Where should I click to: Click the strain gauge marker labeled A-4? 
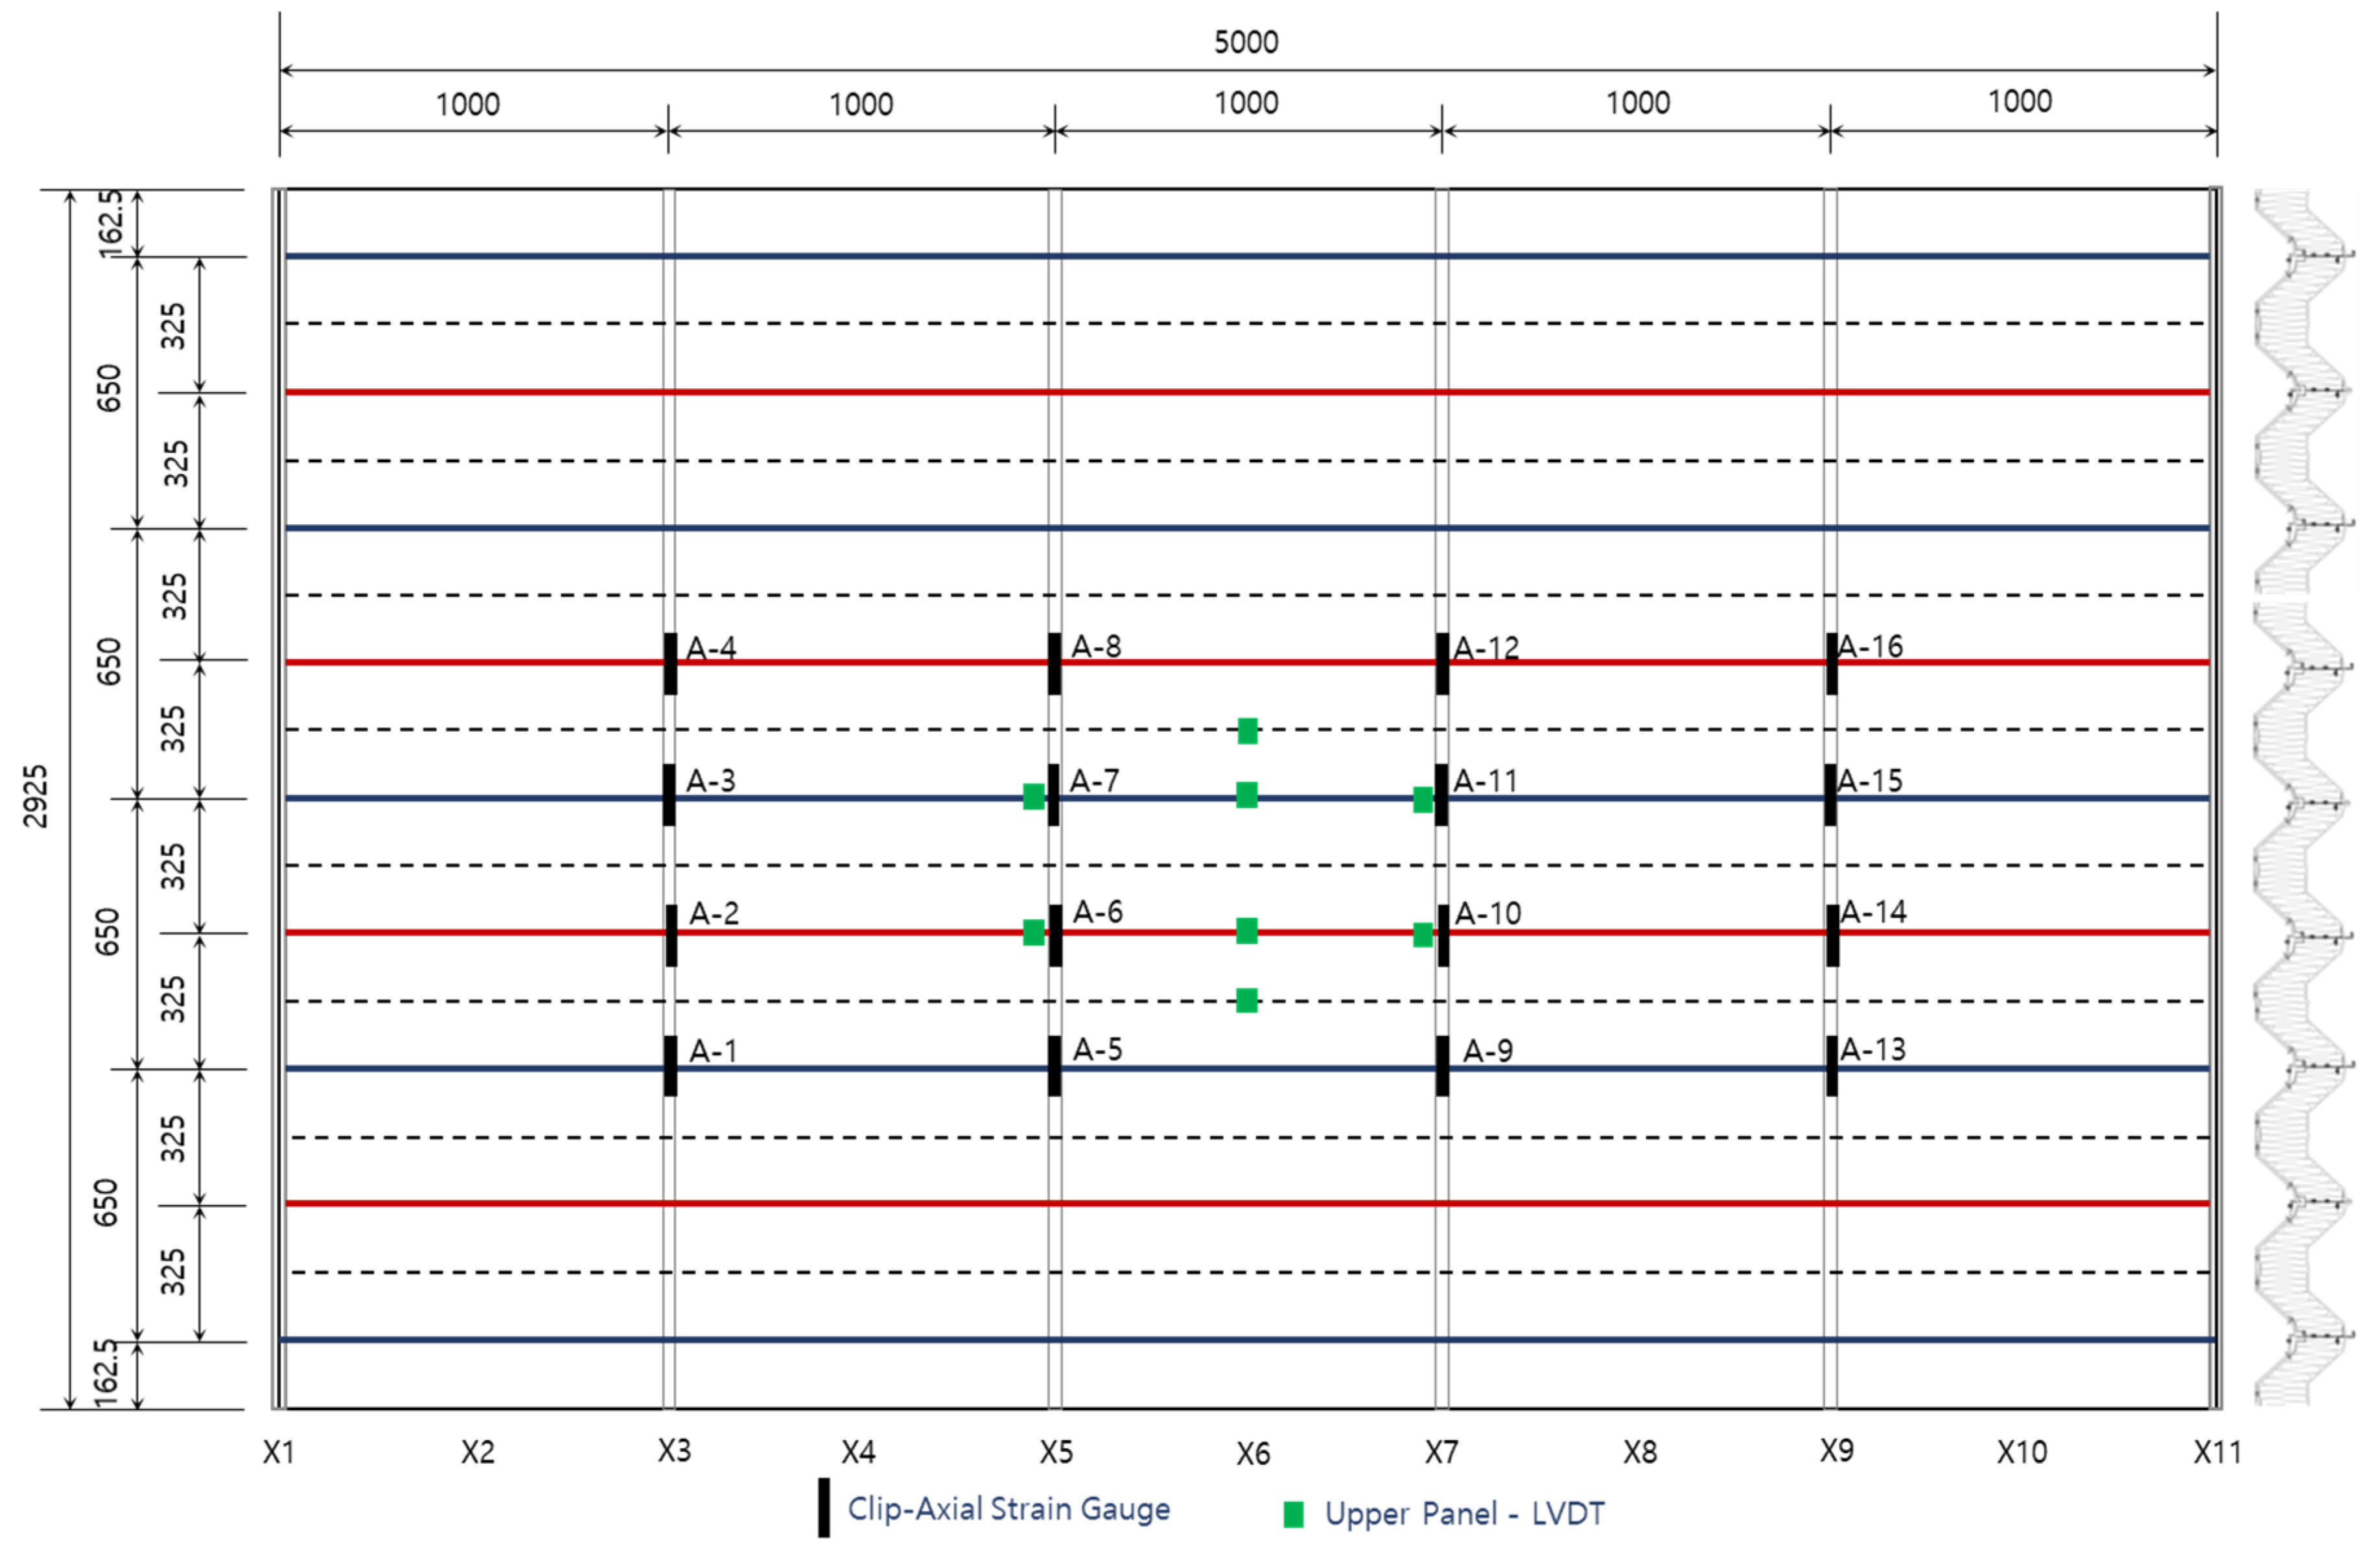pyautogui.click(x=670, y=663)
